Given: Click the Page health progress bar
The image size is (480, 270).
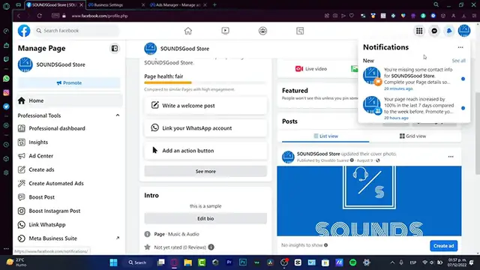Looking at the screenshot, I should pos(205,82).
